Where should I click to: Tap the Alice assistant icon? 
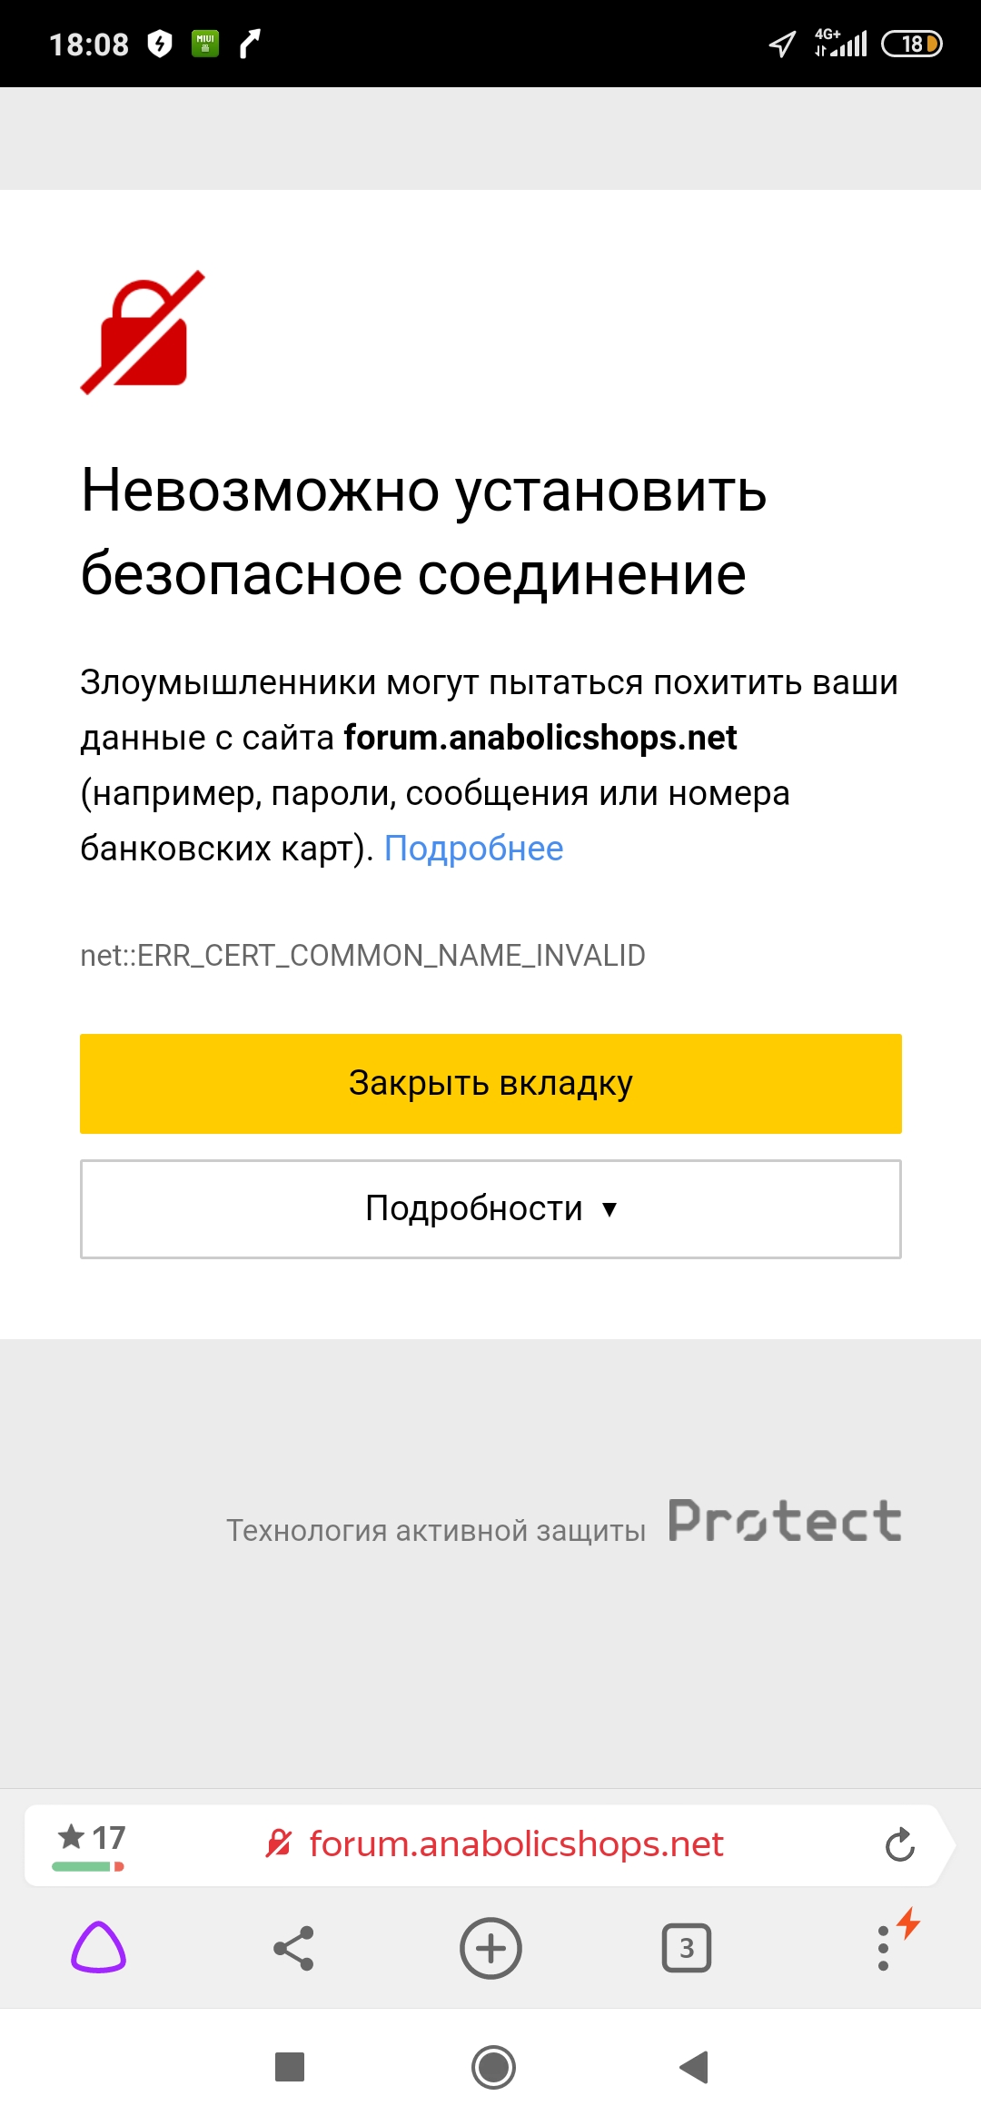pos(98,1947)
